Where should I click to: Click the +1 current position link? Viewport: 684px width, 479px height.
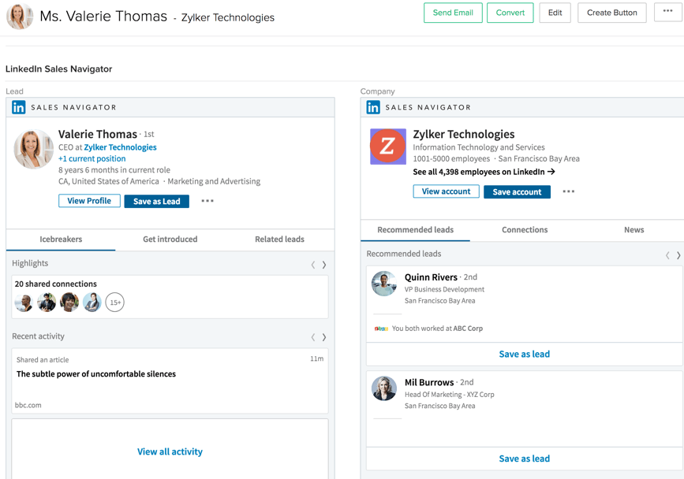click(x=92, y=158)
